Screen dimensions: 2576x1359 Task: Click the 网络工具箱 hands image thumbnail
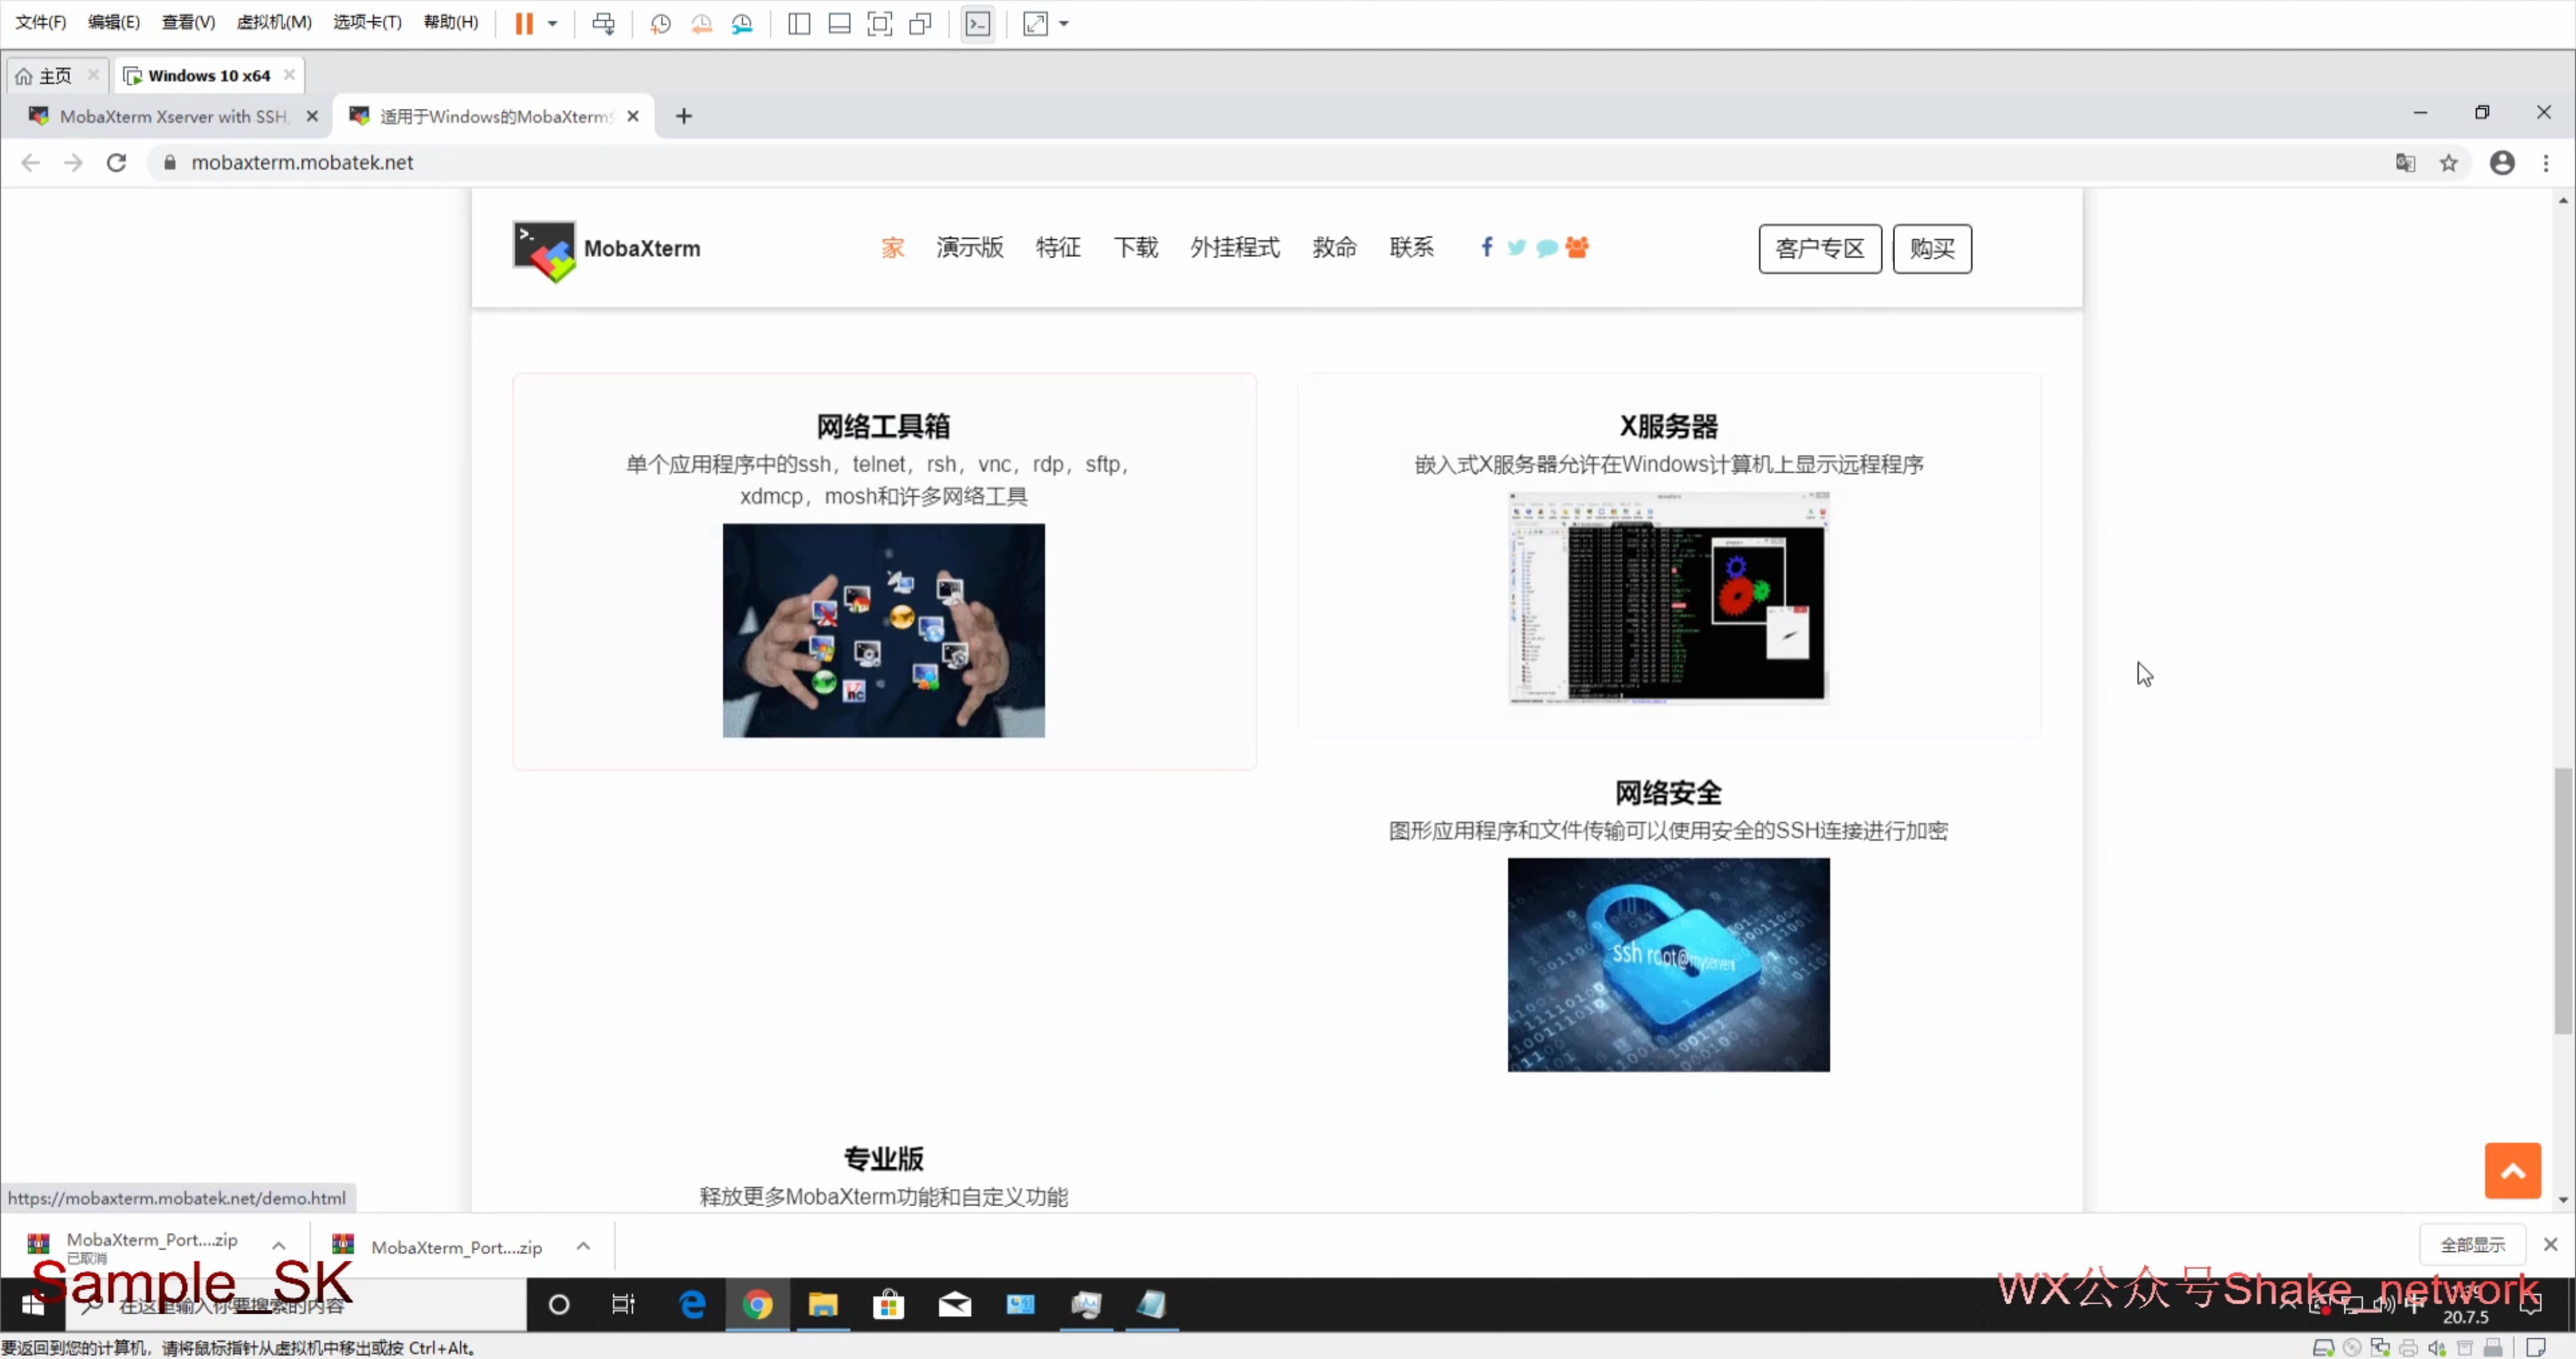884,630
